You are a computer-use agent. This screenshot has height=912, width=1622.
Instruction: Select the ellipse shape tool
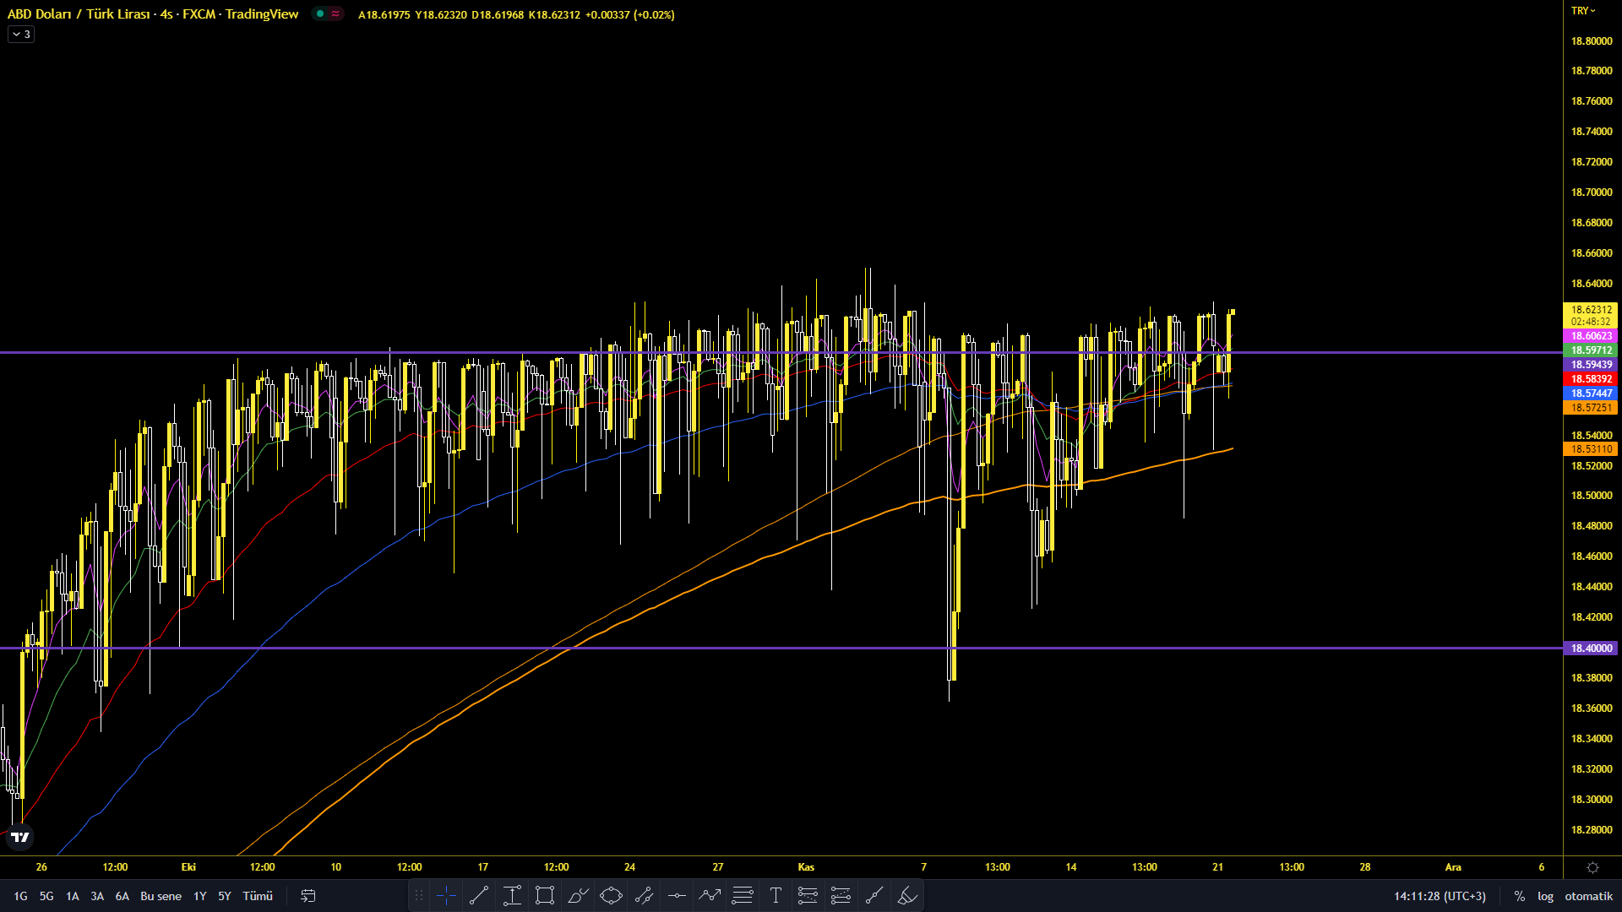(611, 896)
